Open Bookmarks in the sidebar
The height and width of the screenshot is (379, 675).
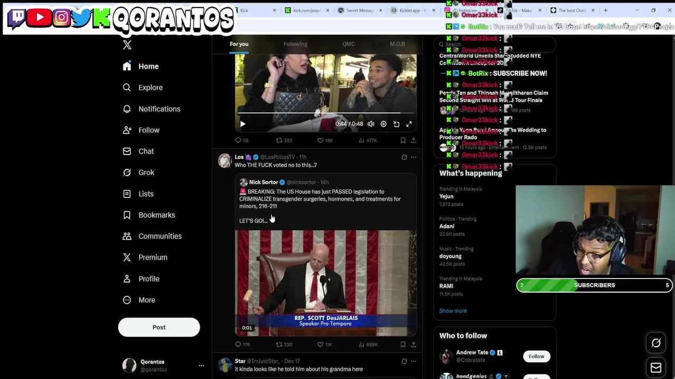tap(149, 215)
